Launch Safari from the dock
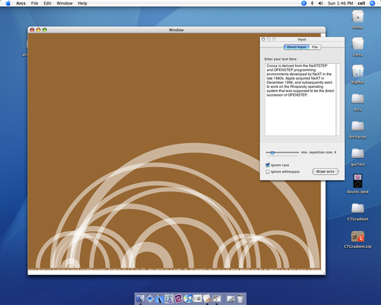The width and height of the screenshot is (381, 305). [x=150, y=298]
